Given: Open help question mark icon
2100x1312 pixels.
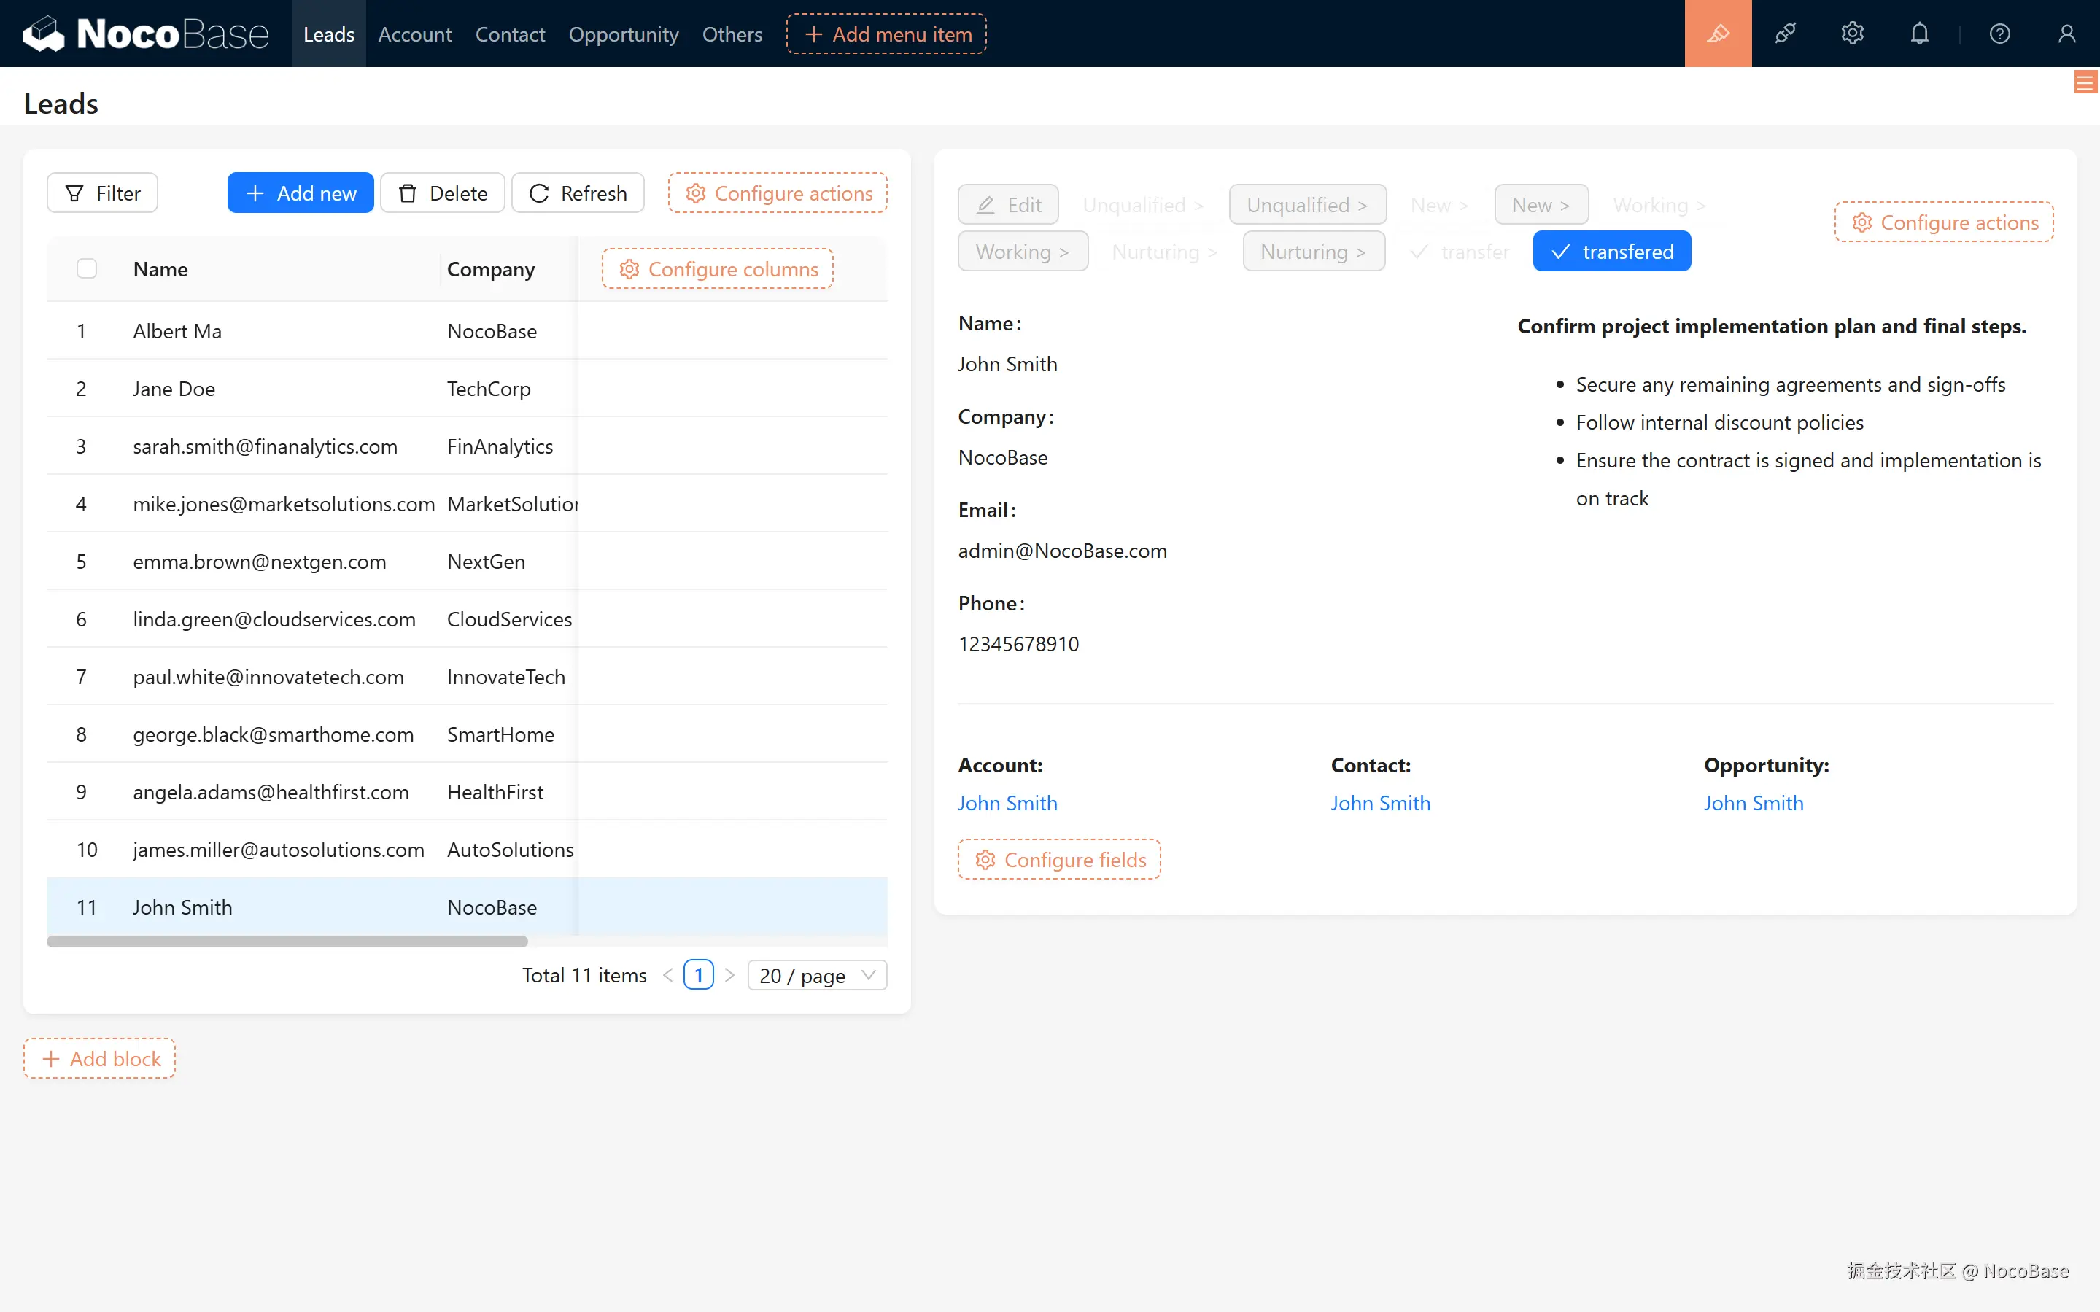Looking at the screenshot, I should [x=1999, y=34].
